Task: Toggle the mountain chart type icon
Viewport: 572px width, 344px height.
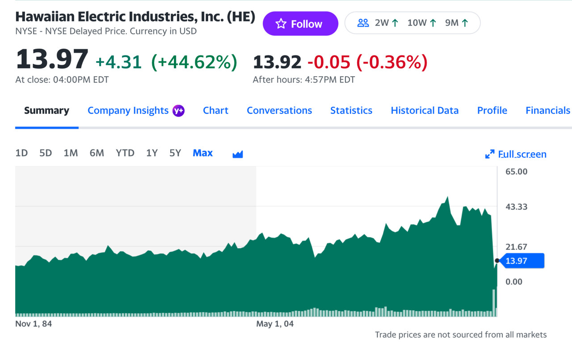Action: pos(238,154)
